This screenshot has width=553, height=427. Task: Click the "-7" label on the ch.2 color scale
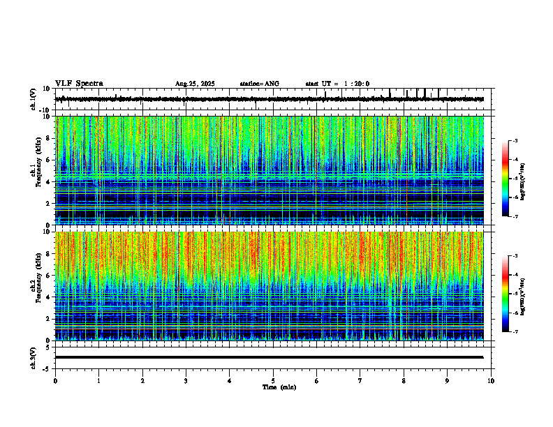click(515, 331)
